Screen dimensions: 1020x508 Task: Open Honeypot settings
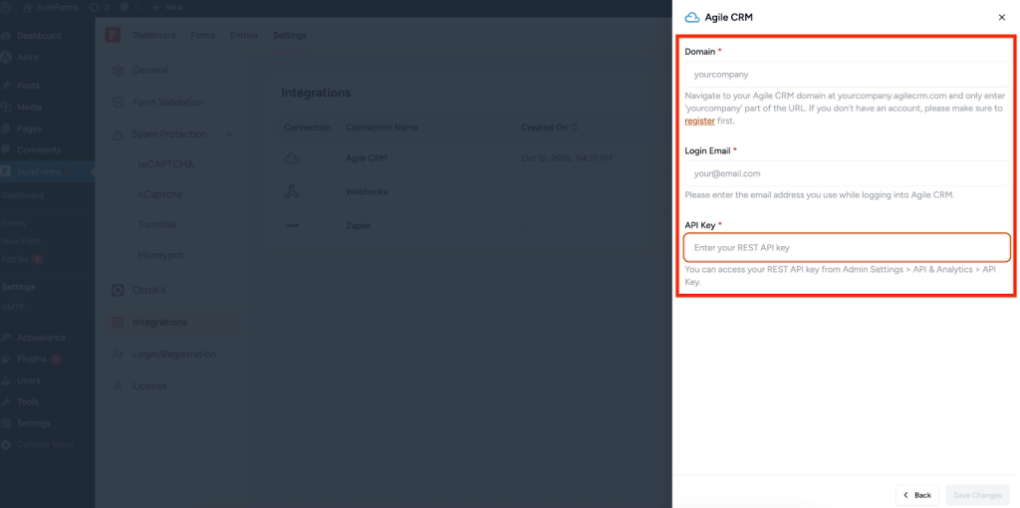(x=159, y=254)
